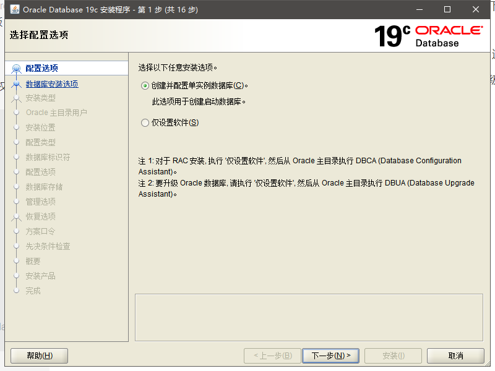
Task: Click the 下一步 button
Action: click(330, 356)
